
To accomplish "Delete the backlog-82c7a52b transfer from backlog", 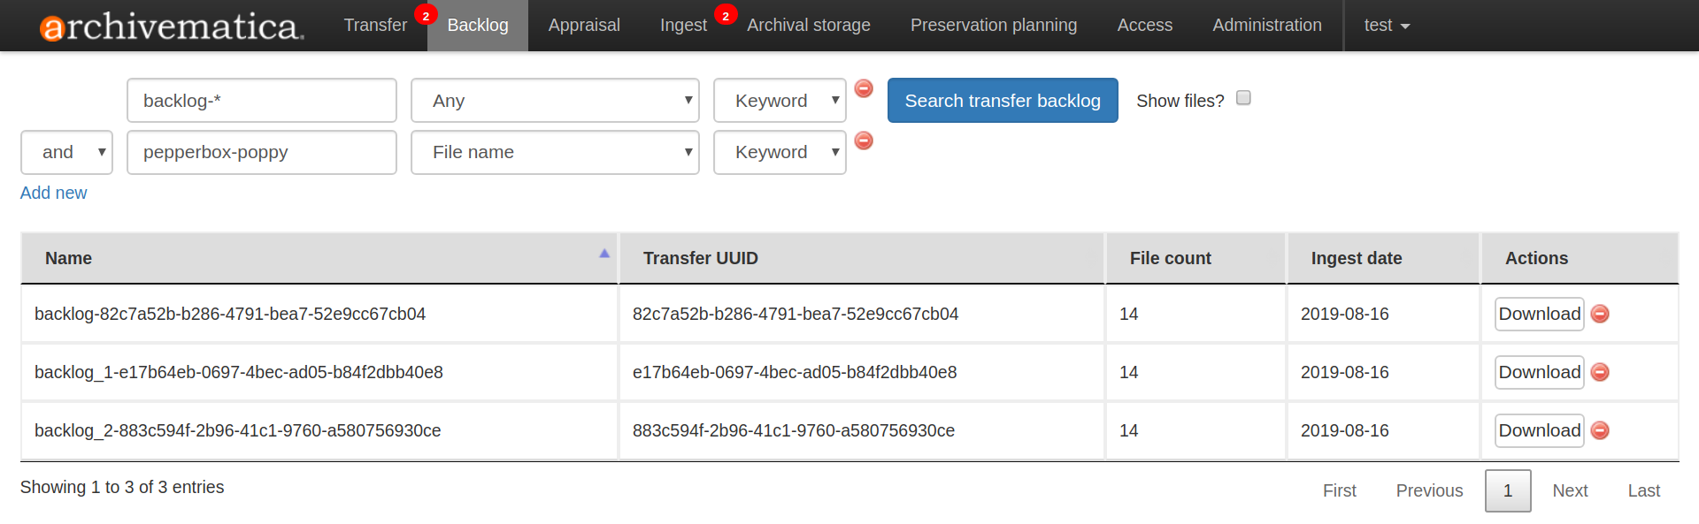I will pos(1600,315).
